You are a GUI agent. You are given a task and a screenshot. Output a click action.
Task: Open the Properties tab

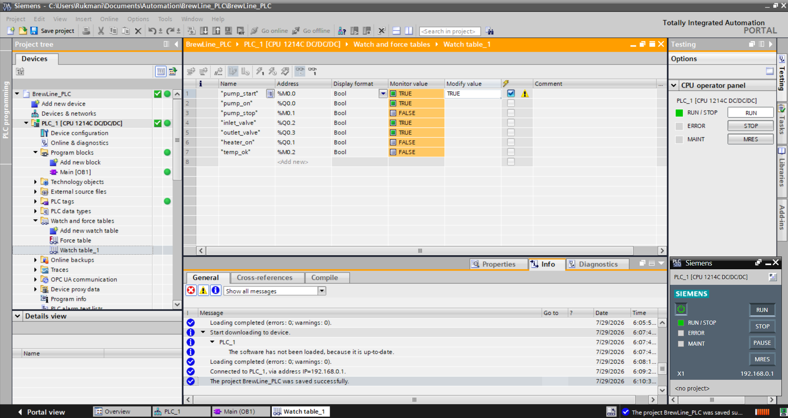click(499, 264)
